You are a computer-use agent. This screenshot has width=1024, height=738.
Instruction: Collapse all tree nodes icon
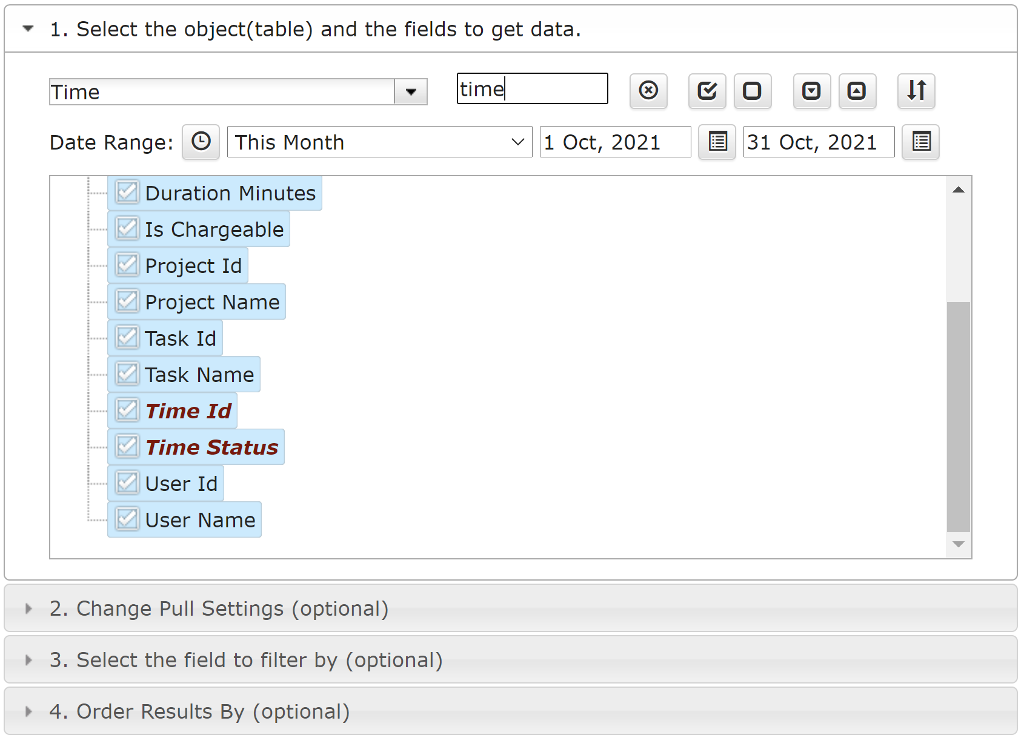point(857,91)
